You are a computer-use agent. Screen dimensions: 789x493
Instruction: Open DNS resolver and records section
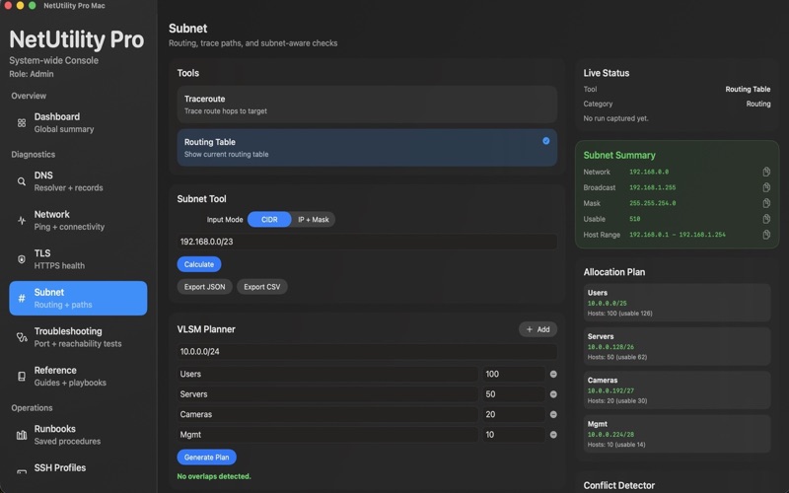click(78, 181)
